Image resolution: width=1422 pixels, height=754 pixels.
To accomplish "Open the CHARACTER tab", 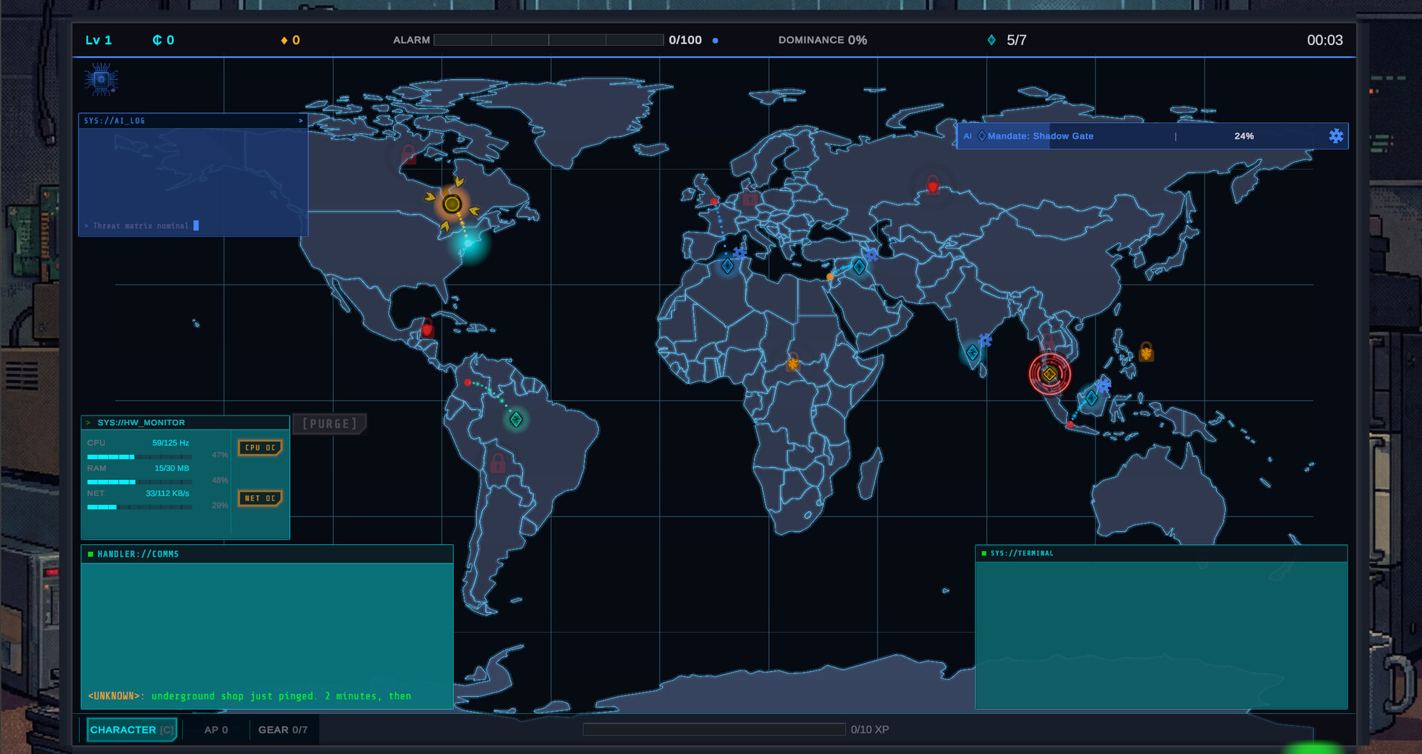I will coord(131,730).
